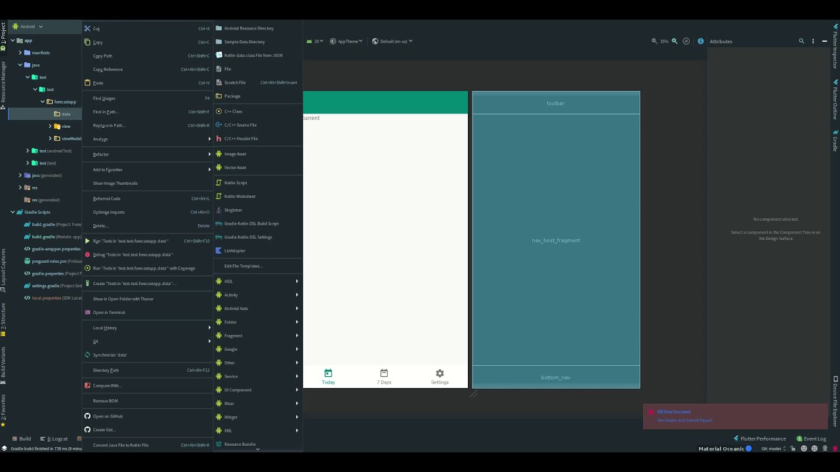Open the Default (en-us) locale dropdown

392,41
